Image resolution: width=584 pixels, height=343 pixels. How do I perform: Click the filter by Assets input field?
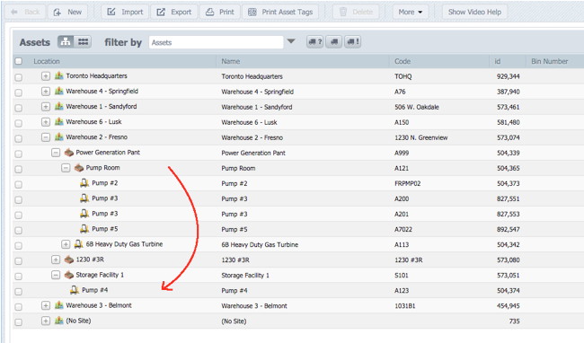[216, 42]
